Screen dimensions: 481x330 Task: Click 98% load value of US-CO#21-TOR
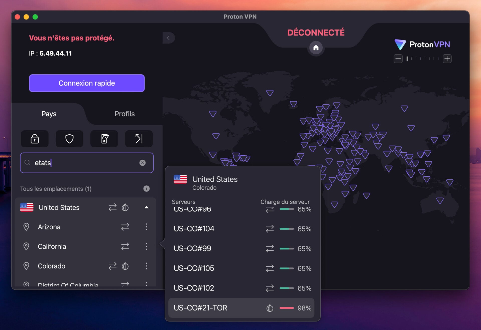(304, 308)
